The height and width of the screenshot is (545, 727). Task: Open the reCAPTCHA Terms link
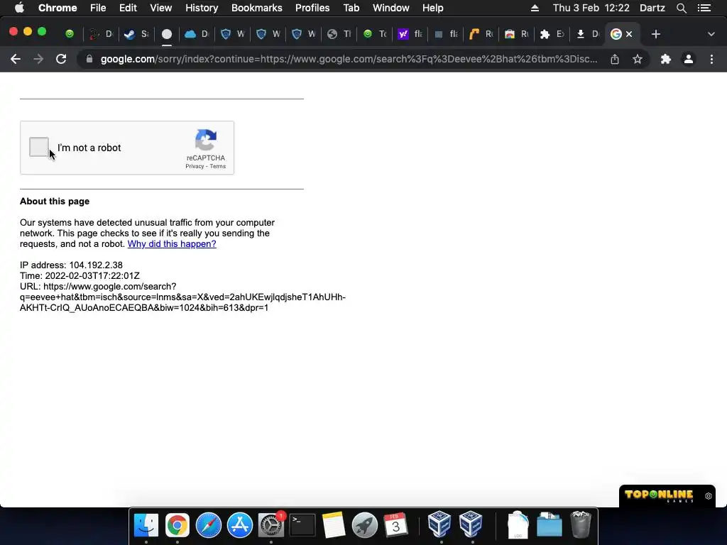coord(217,166)
